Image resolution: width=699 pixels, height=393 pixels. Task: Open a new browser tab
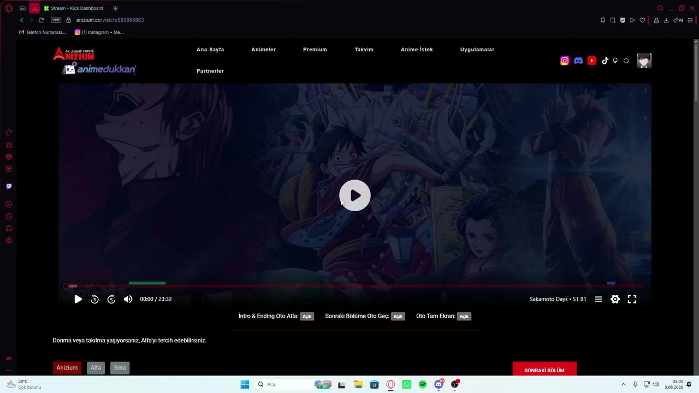click(115, 8)
